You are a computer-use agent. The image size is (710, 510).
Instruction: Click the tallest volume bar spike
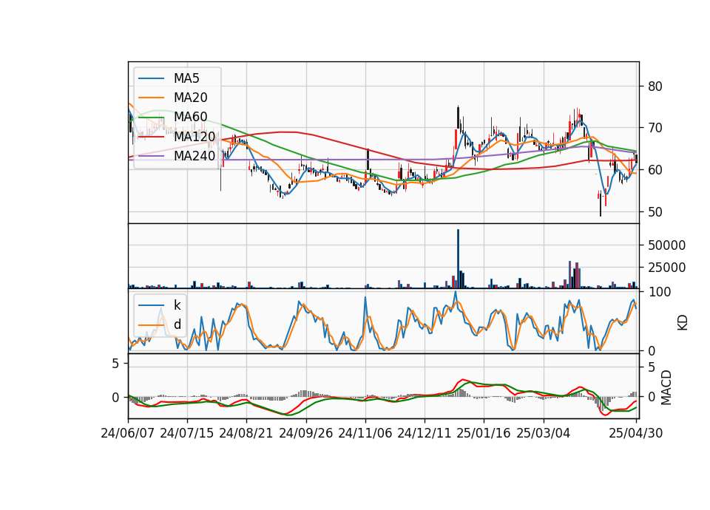click(x=458, y=259)
